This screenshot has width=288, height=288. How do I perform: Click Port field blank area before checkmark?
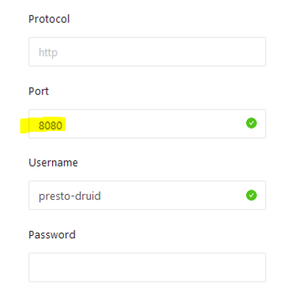click(155, 124)
